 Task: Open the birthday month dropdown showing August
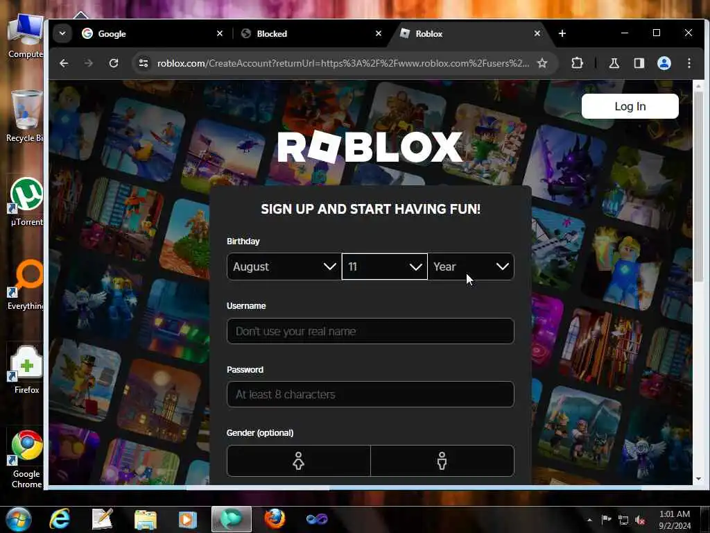tap(284, 266)
